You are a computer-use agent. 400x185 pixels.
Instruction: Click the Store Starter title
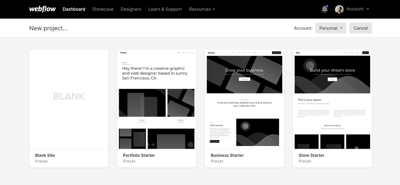pos(311,155)
